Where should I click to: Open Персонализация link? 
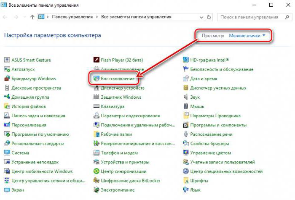coord(29,125)
